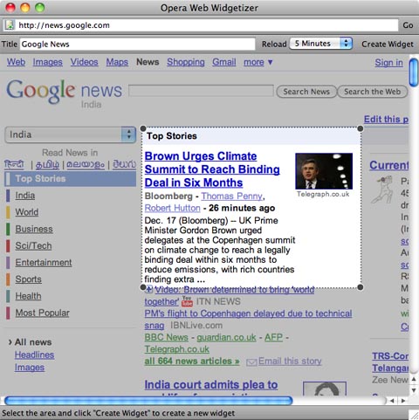Expand the more menu arrow in top navigation
Screen dimensions: 419x420
271,62
